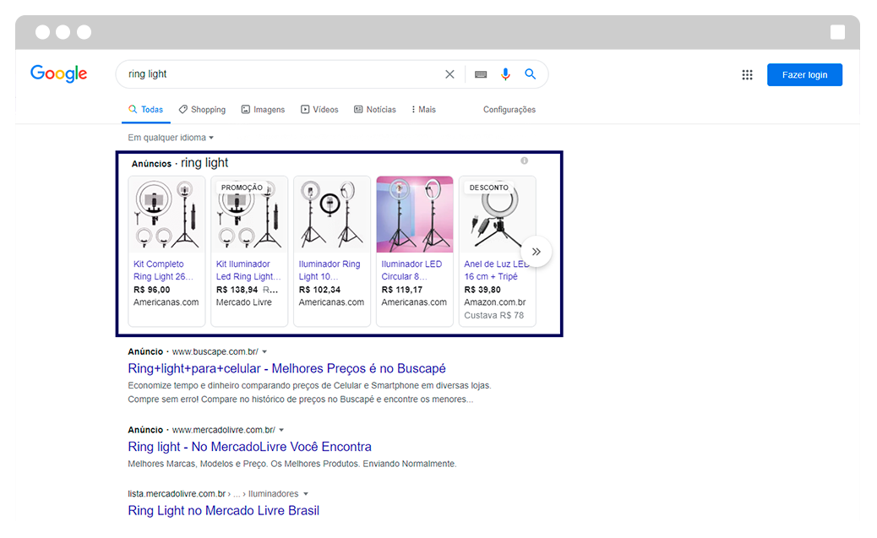Open the on-screen keyboard icon

pyautogui.click(x=481, y=74)
